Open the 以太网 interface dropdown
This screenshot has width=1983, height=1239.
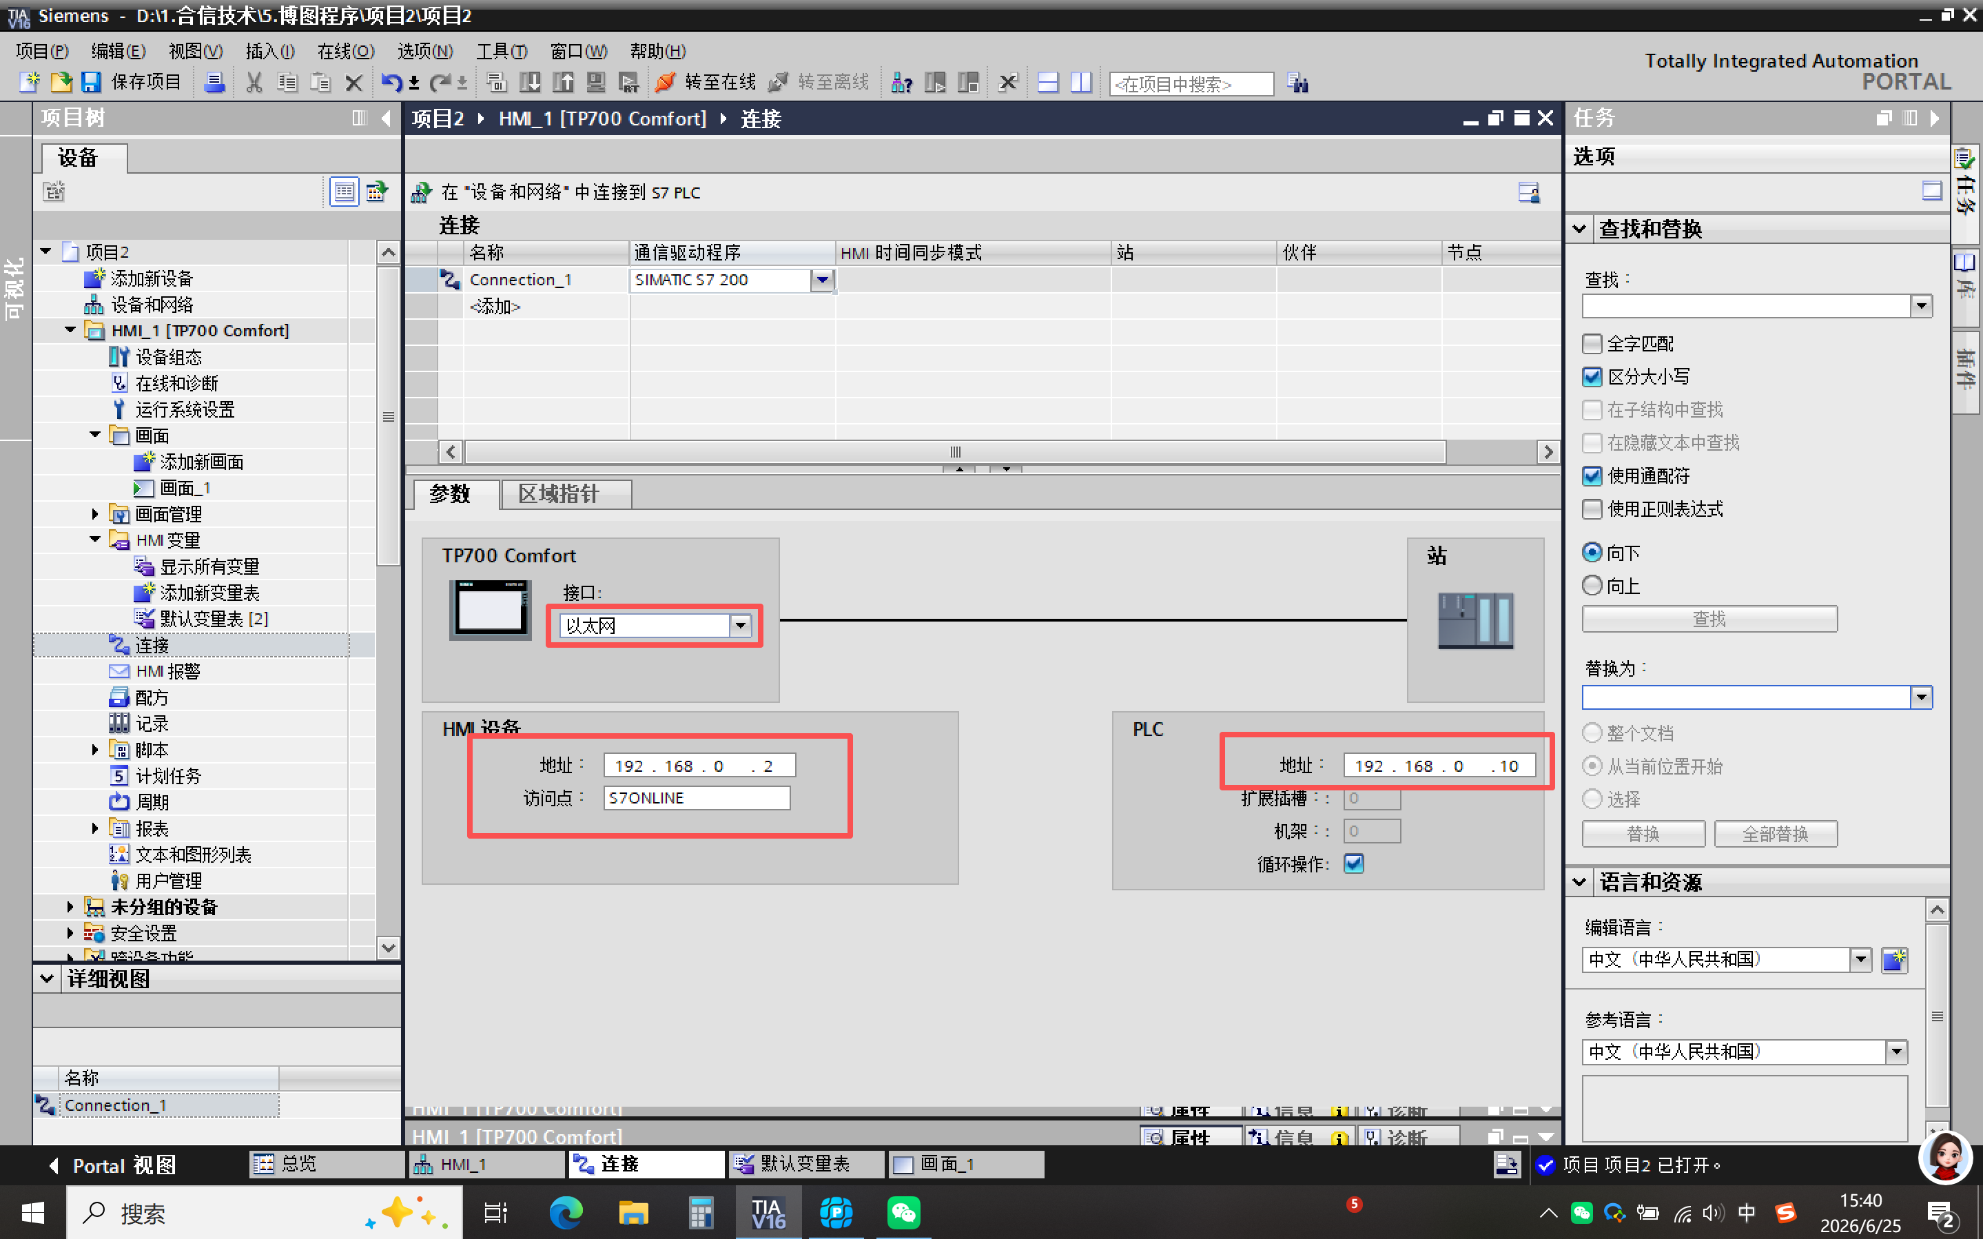tap(741, 626)
